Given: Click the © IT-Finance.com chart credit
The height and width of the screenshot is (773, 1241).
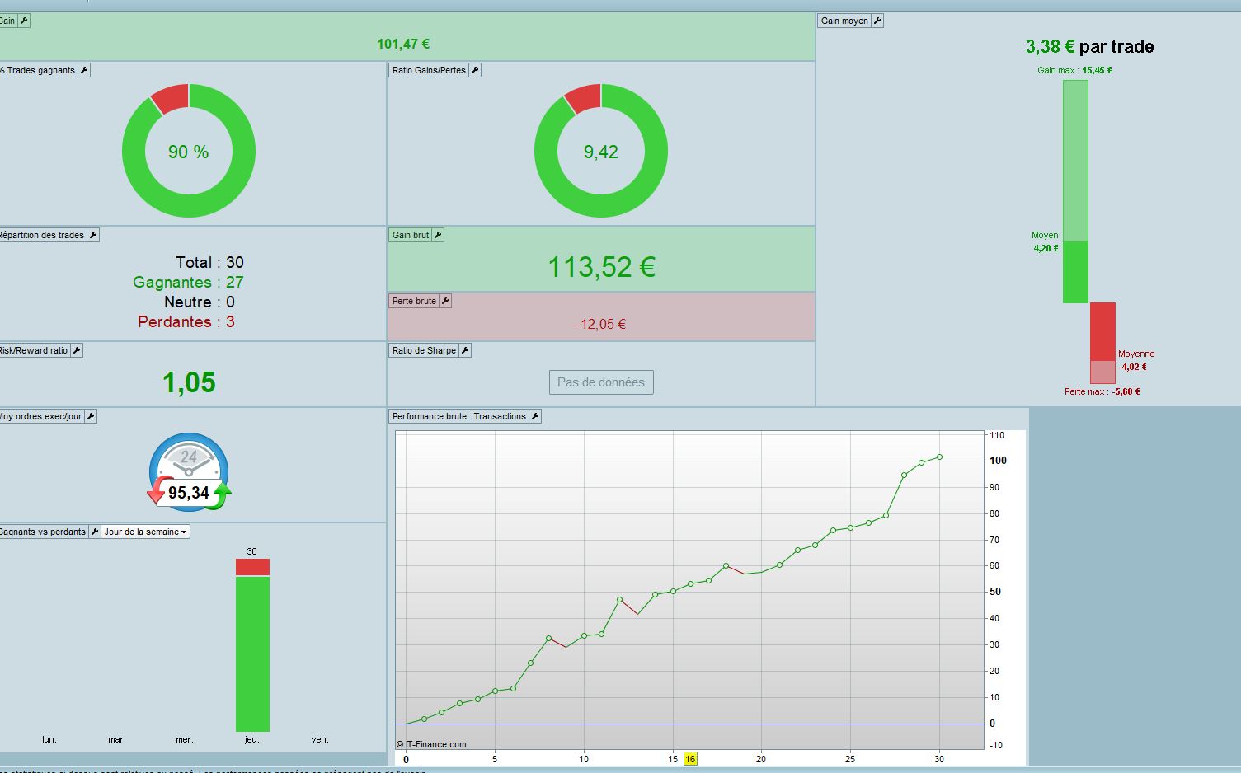Looking at the screenshot, I should (x=431, y=744).
